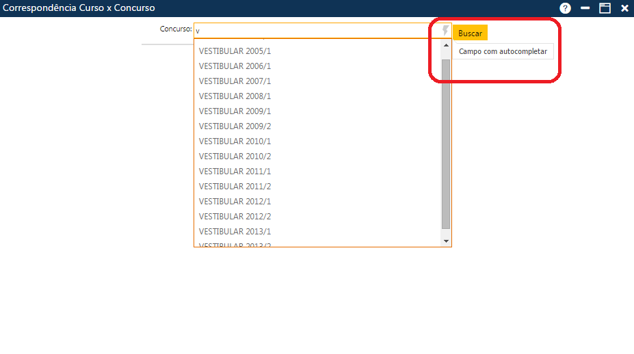This screenshot has width=634, height=354.
Task: Choose VESTIBULAR 2007/1 option
Action: [x=235, y=81]
